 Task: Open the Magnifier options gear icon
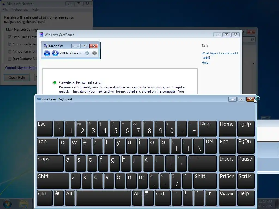(x=87, y=53)
